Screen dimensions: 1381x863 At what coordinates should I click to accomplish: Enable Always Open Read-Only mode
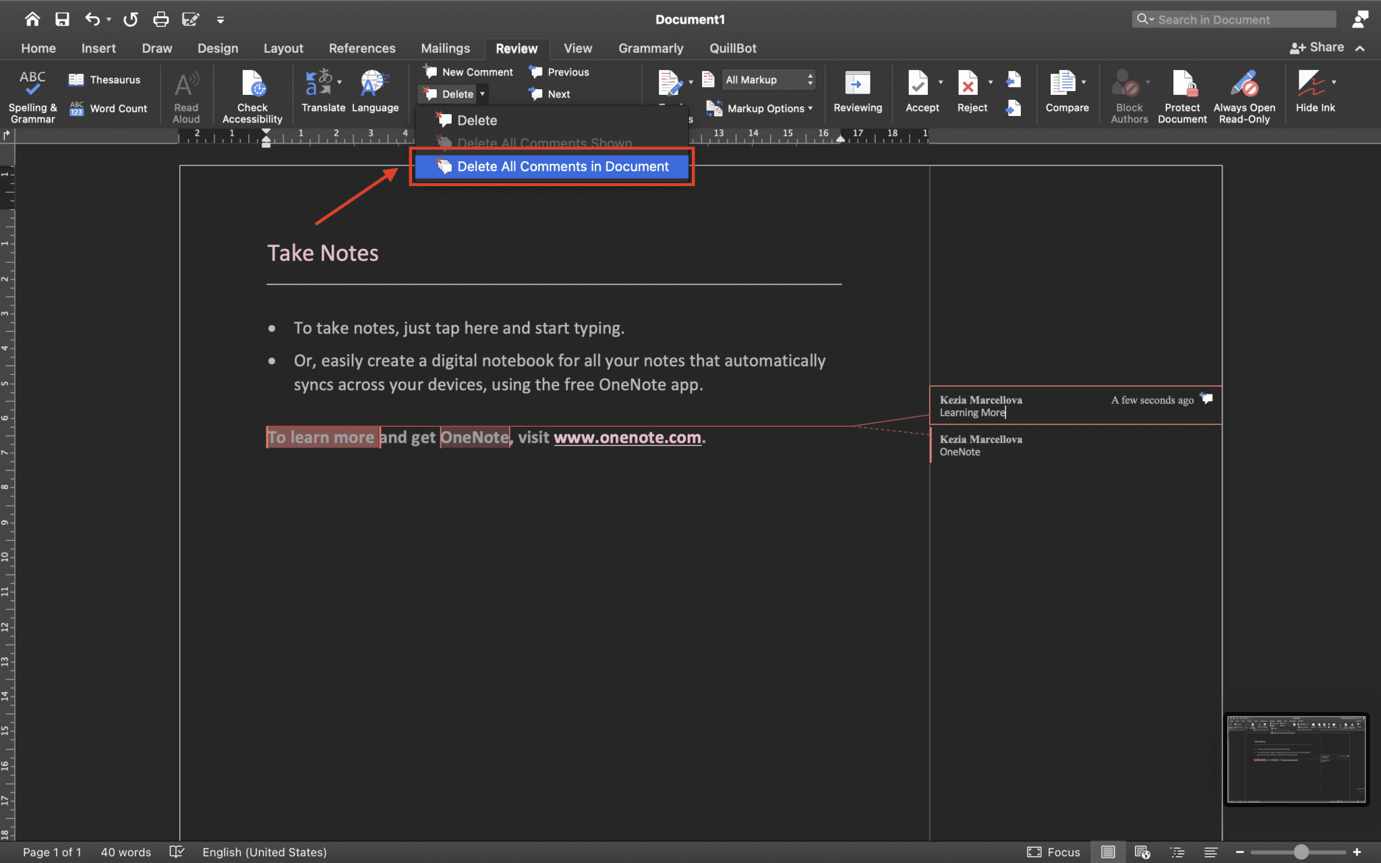tap(1245, 94)
